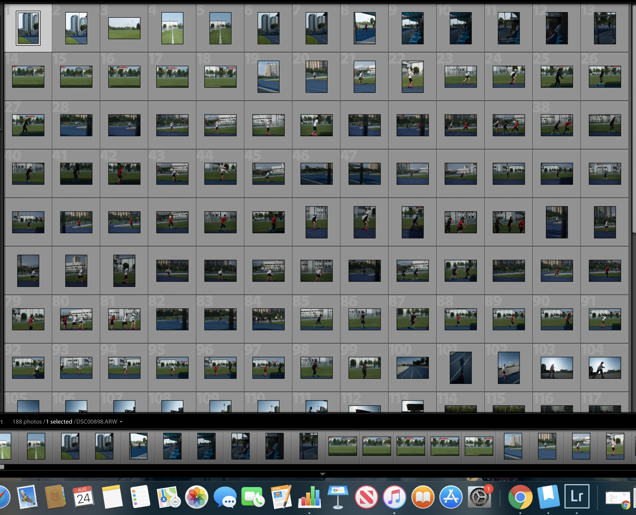This screenshot has width=636, height=515.
Task: Select the red shirt skater in cell 42
Action: (x=124, y=173)
